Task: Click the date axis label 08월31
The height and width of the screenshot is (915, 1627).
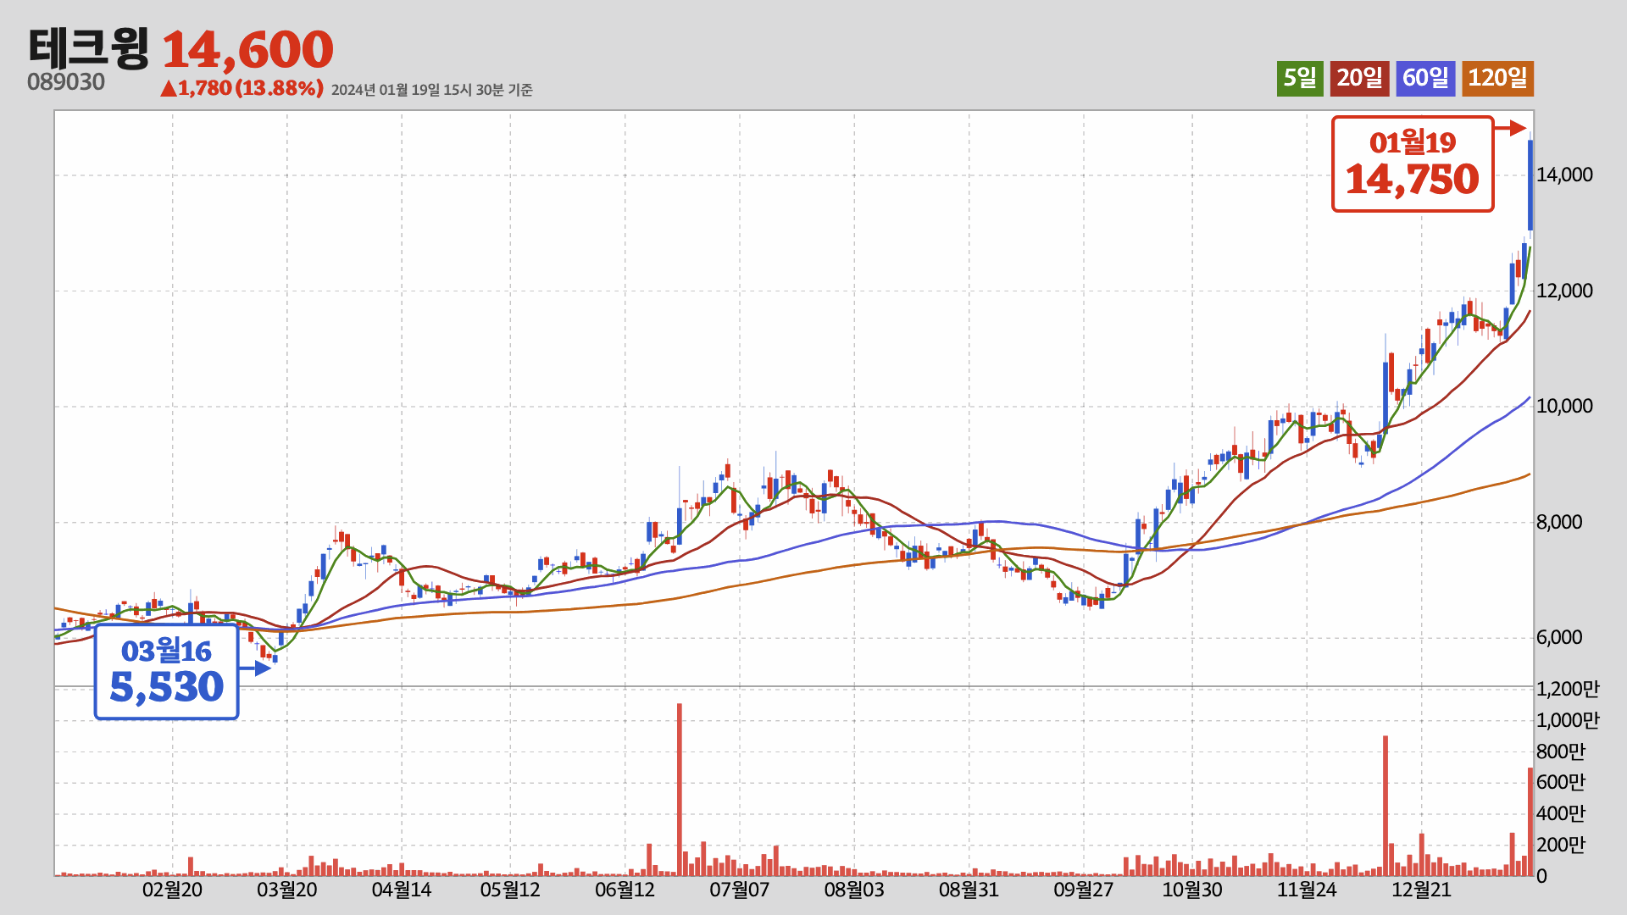Action: 969,890
